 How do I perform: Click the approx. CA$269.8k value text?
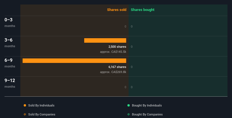click(x=113, y=72)
